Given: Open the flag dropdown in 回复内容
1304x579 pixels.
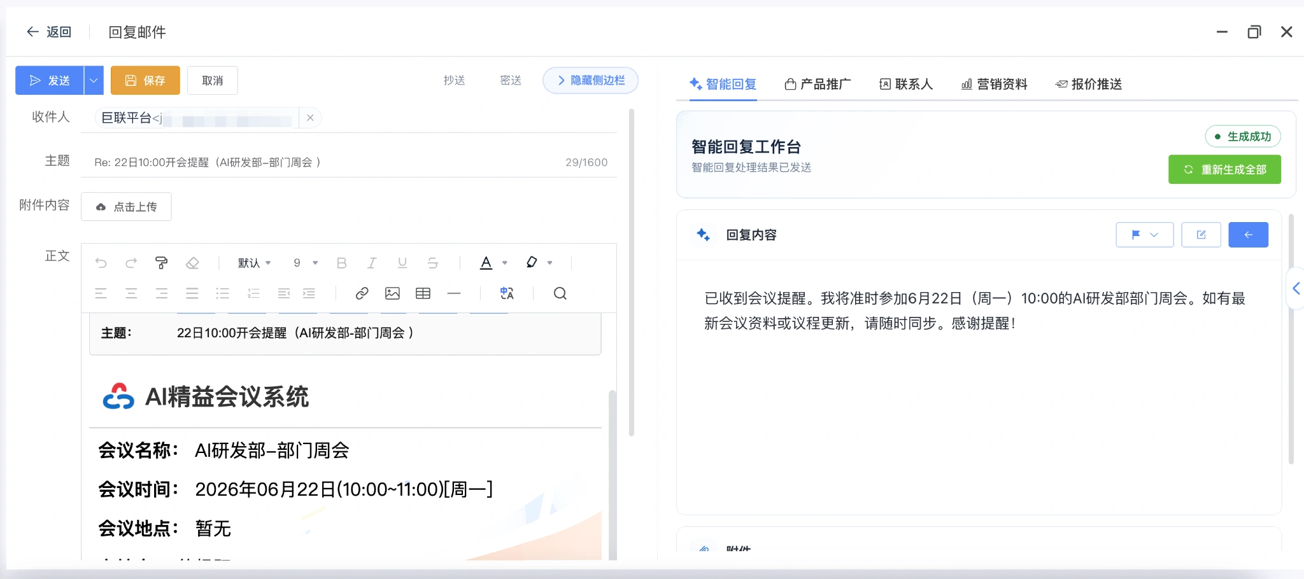Looking at the screenshot, I should click(x=1144, y=235).
